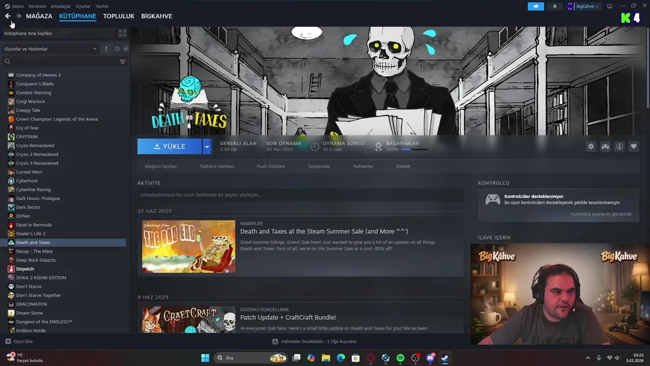Open Topluluk Merkezi link
Screen dimensions: 650x366
217,166
